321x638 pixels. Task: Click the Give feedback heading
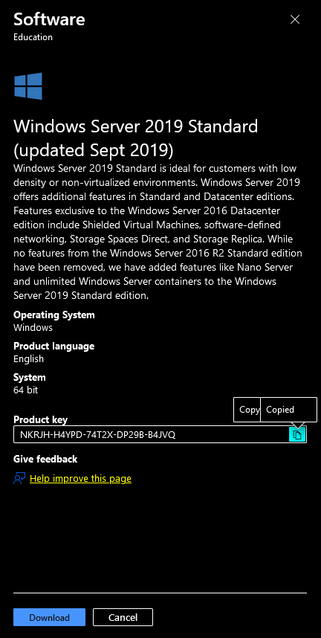[45, 459]
